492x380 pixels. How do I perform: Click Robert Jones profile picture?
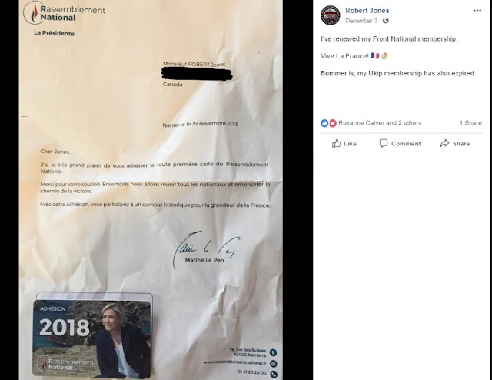click(331, 15)
